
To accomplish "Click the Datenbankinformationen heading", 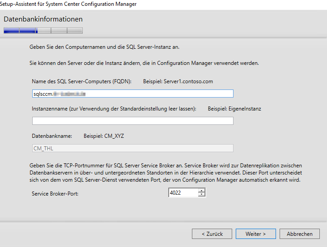I will (x=43, y=19).
